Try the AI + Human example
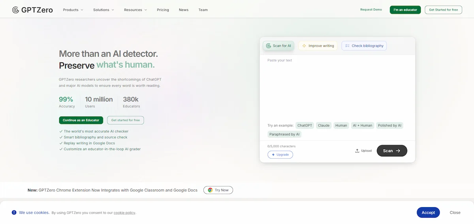 pyautogui.click(x=362, y=126)
